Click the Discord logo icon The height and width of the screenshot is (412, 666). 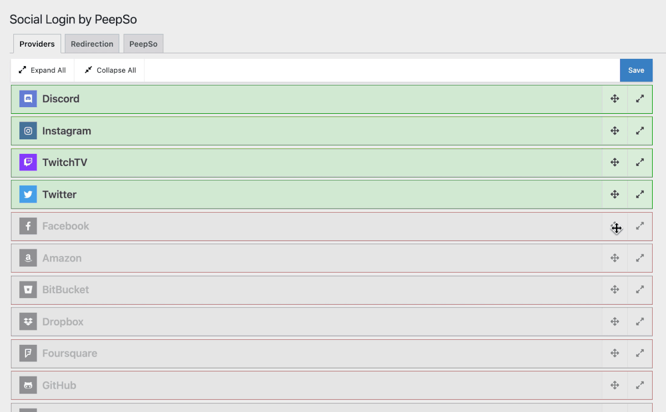click(28, 99)
